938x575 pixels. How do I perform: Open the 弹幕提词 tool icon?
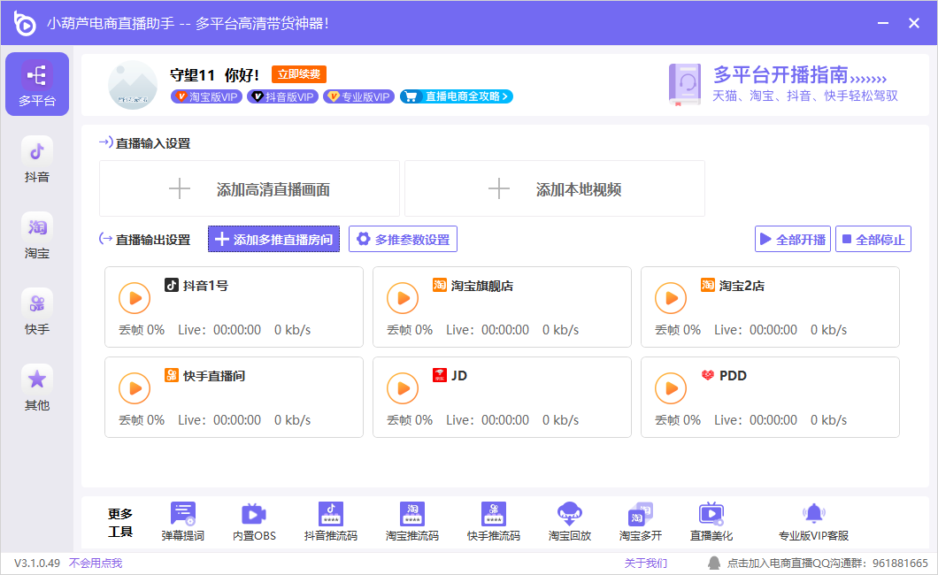point(183,514)
